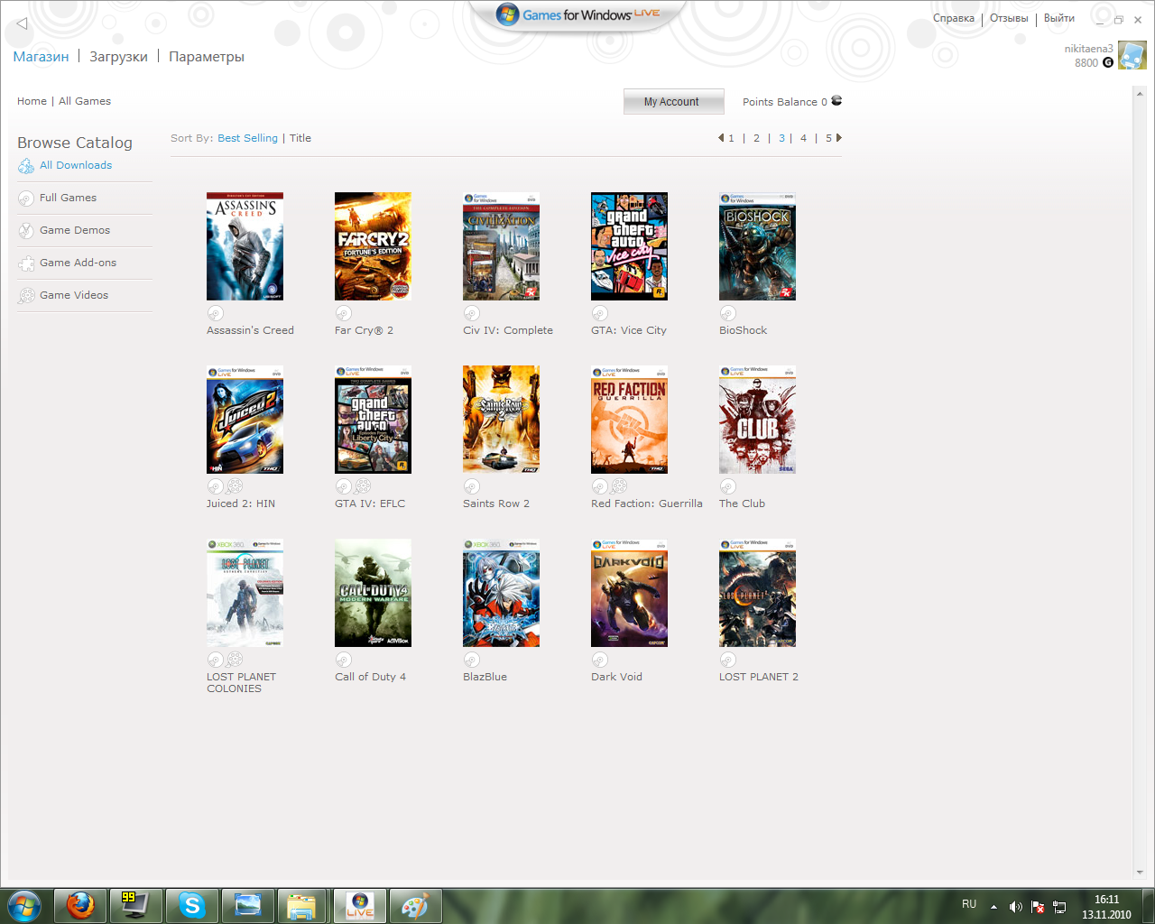Go to catalog page 4
The height and width of the screenshot is (924, 1155).
(x=803, y=138)
